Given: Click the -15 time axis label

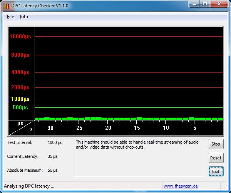Looking at the screenshot, I should coord(136,128).
